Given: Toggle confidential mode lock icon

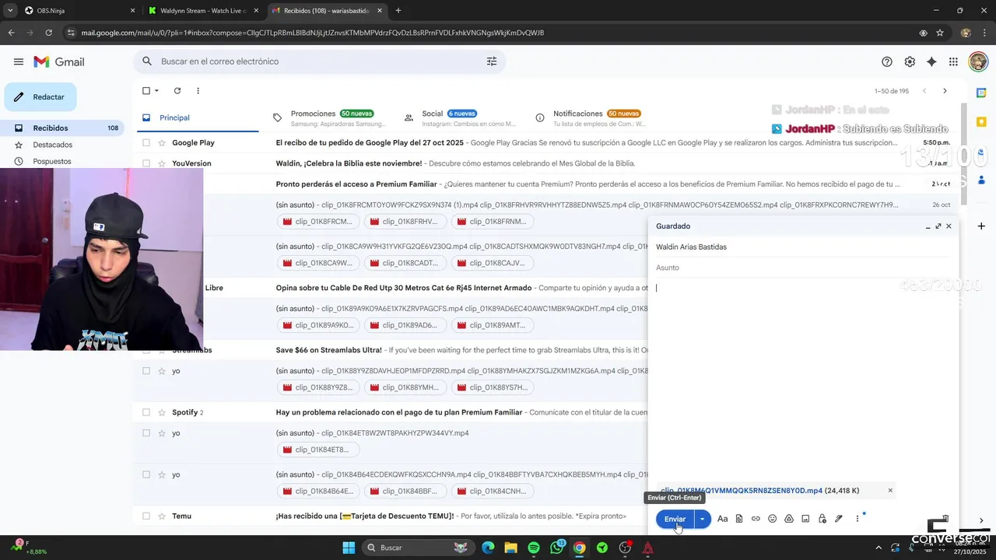Looking at the screenshot, I should [x=822, y=519].
